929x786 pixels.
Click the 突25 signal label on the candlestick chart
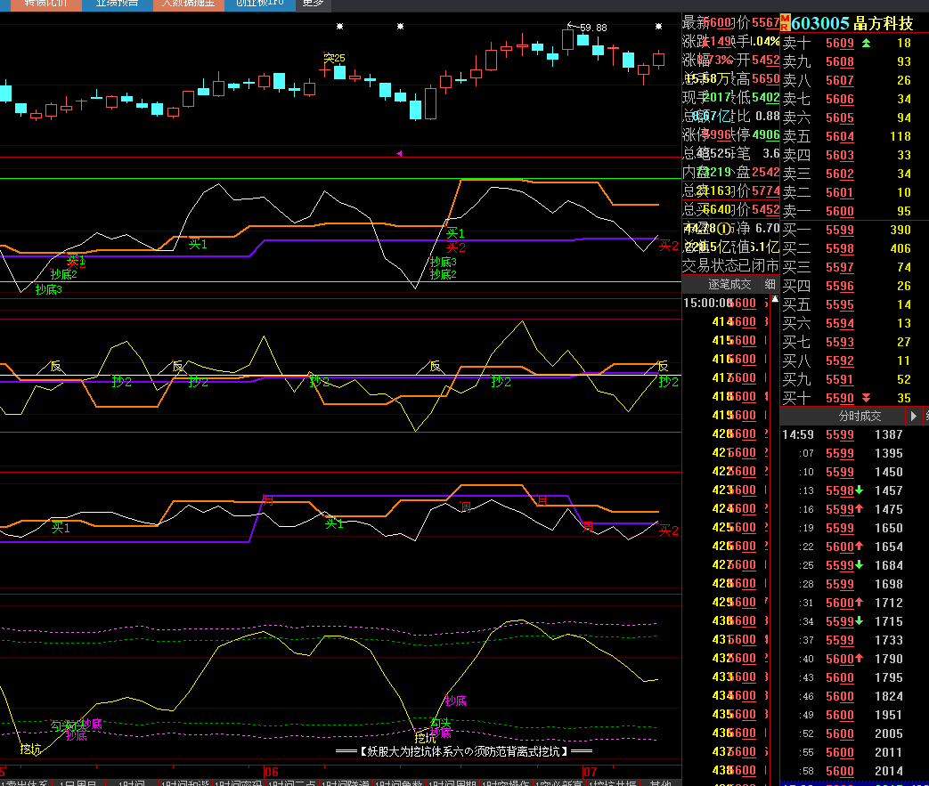tap(334, 58)
